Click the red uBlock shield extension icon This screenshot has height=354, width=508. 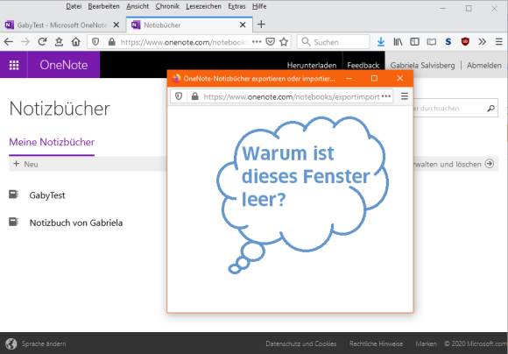(x=465, y=42)
